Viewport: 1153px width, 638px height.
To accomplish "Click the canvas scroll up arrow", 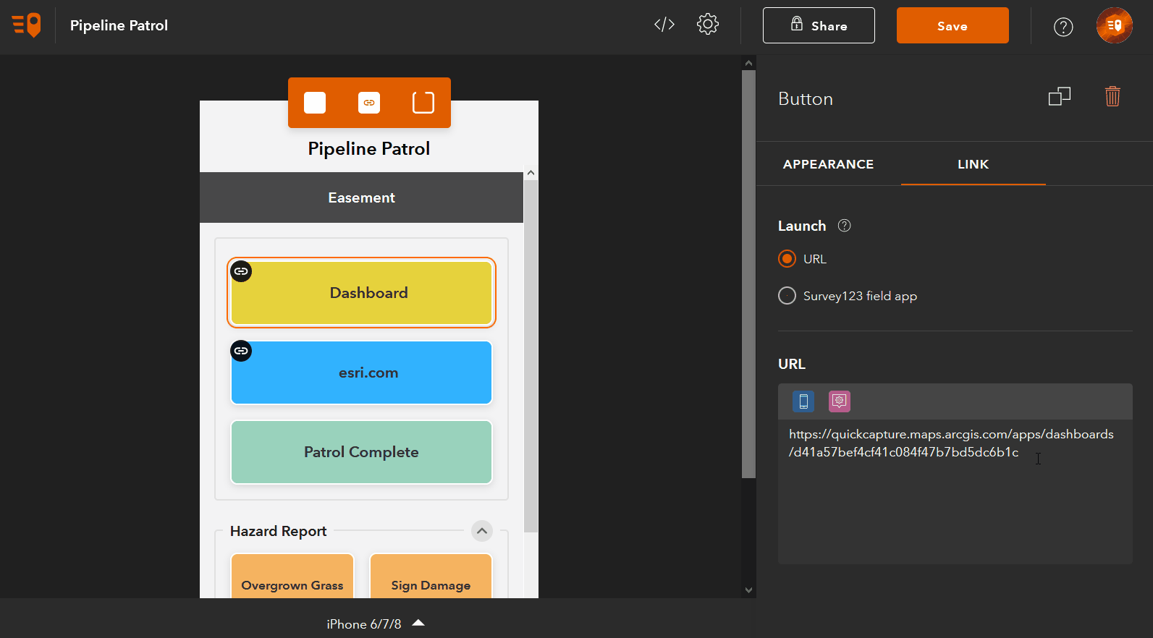I will (x=748, y=63).
